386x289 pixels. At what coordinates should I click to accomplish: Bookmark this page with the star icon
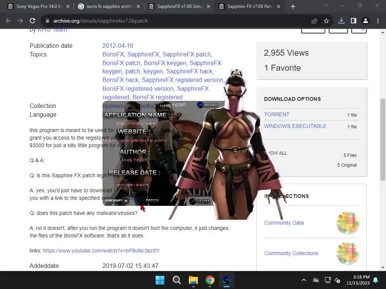326,21
